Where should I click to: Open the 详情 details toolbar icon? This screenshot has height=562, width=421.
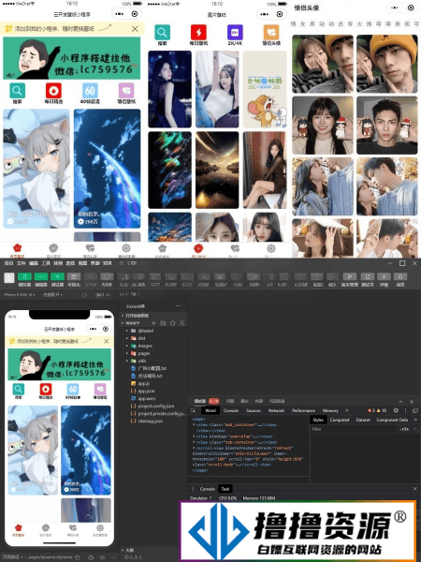tap(384, 276)
